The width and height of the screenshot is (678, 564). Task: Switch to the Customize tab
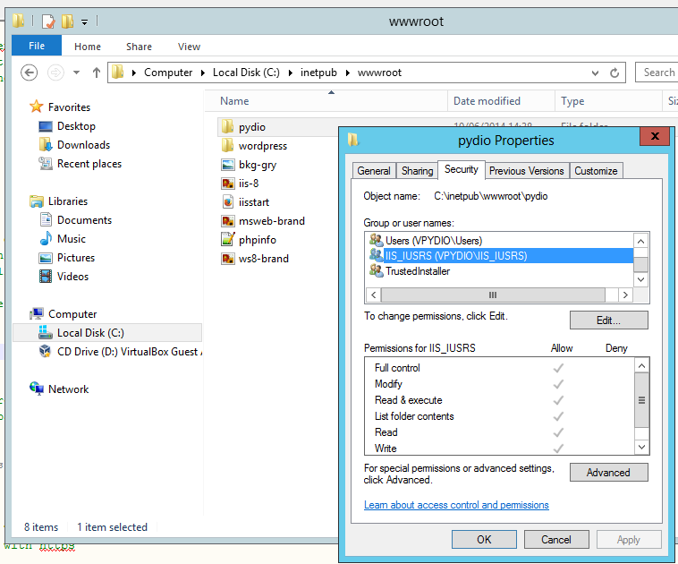(596, 171)
